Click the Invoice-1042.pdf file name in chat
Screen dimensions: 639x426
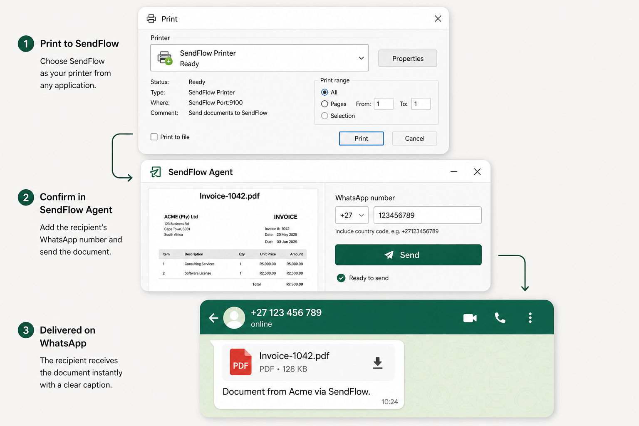point(294,356)
